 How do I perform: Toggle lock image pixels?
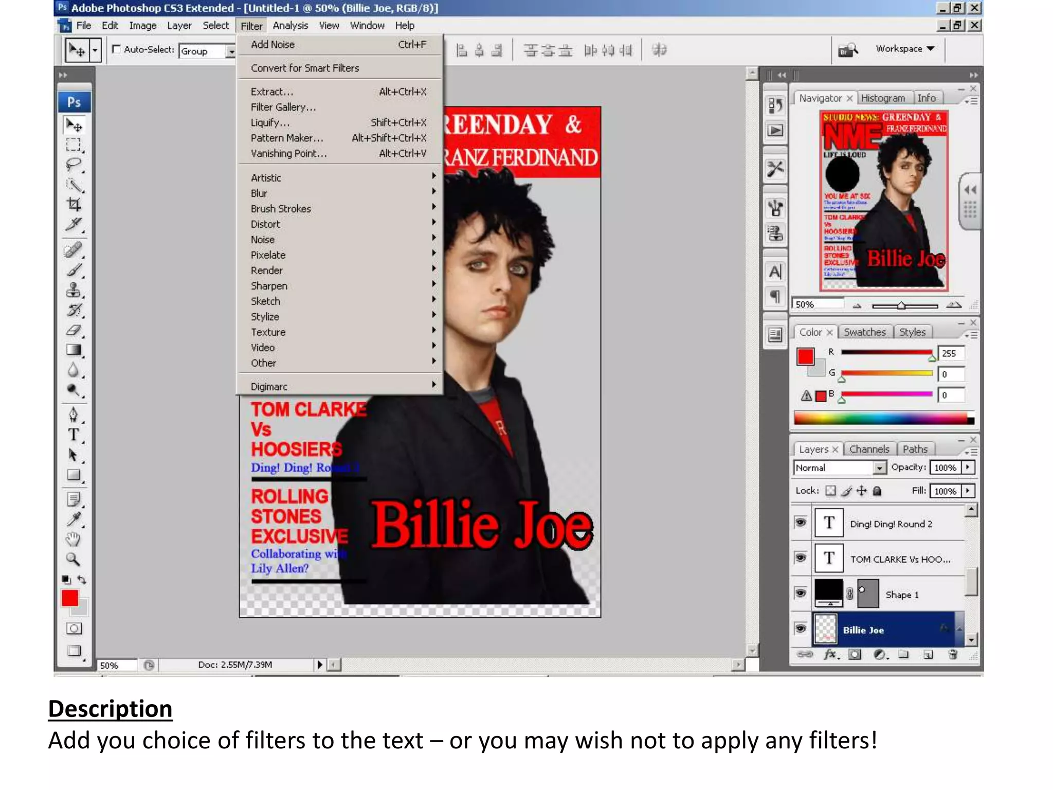tap(846, 491)
